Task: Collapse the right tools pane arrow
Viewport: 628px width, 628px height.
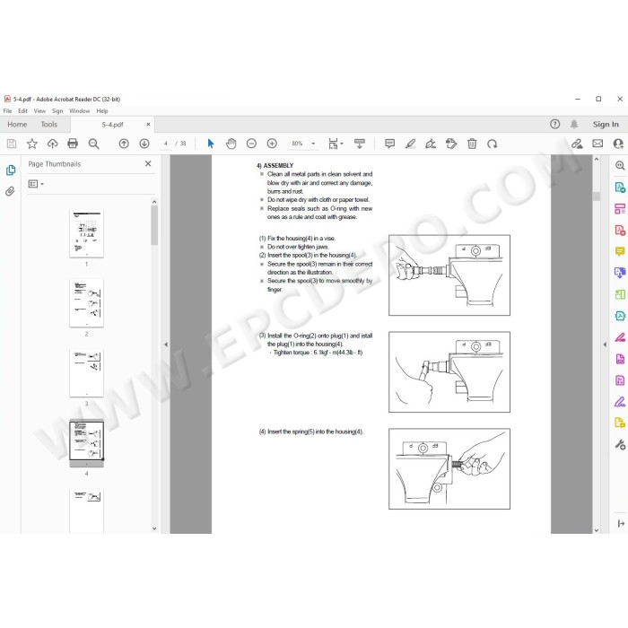Action: [x=605, y=344]
